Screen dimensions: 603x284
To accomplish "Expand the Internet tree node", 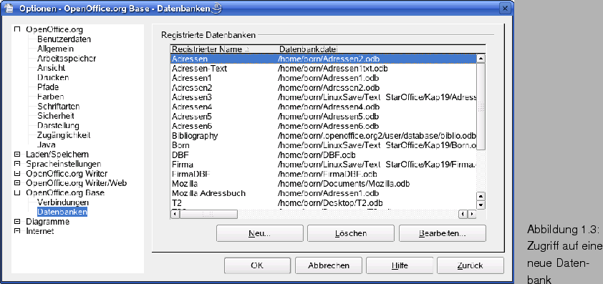I will point(16,231).
